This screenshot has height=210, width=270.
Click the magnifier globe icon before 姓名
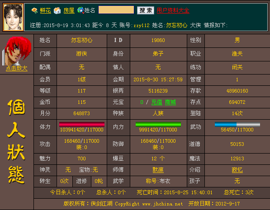(81, 10)
